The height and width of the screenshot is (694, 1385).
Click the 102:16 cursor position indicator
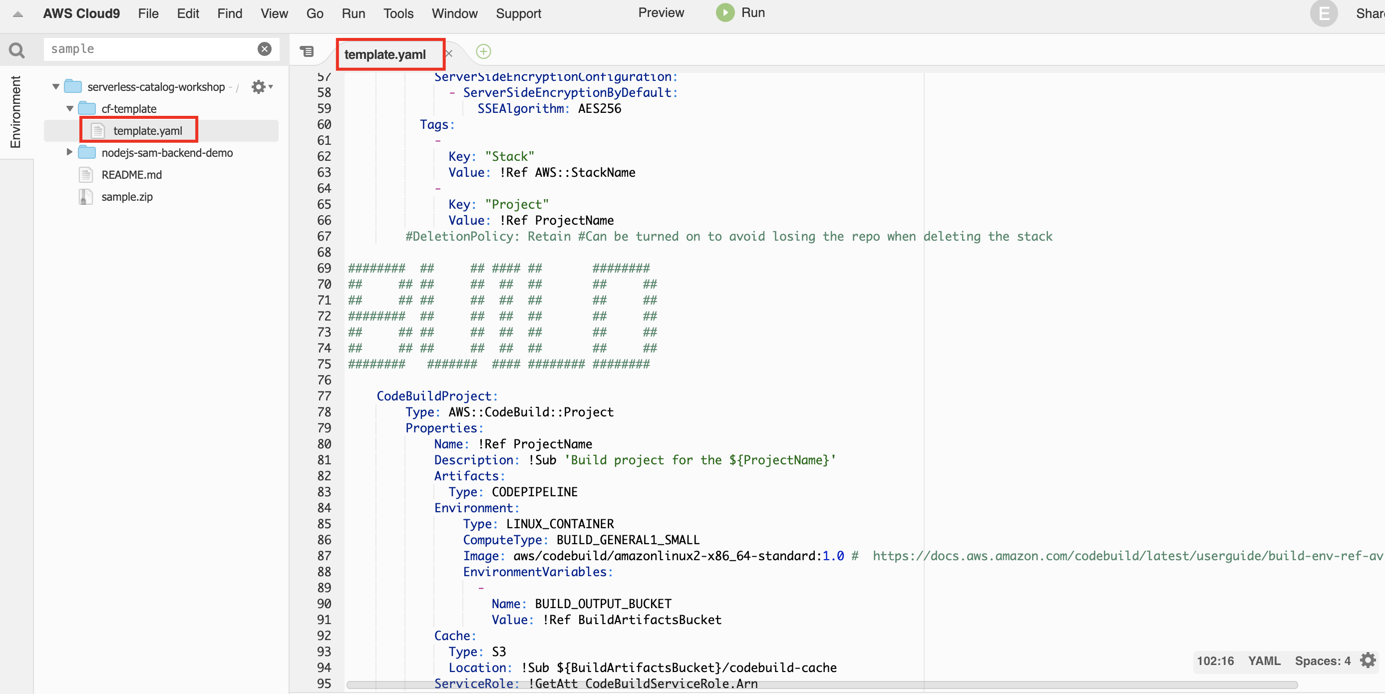pos(1215,660)
